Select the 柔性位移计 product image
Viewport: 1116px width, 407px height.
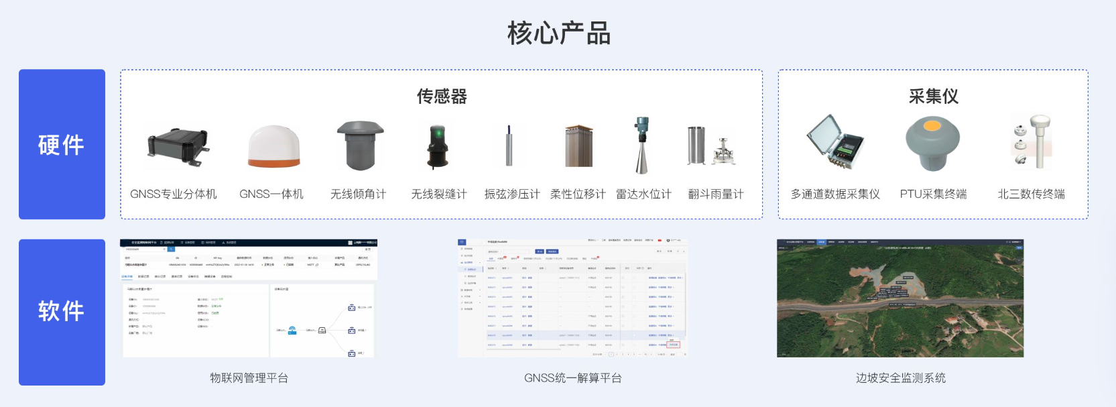pos(578,146)
